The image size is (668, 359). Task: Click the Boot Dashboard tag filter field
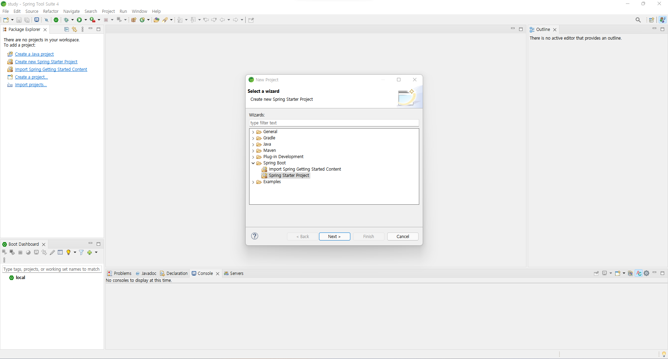[52, 269]
